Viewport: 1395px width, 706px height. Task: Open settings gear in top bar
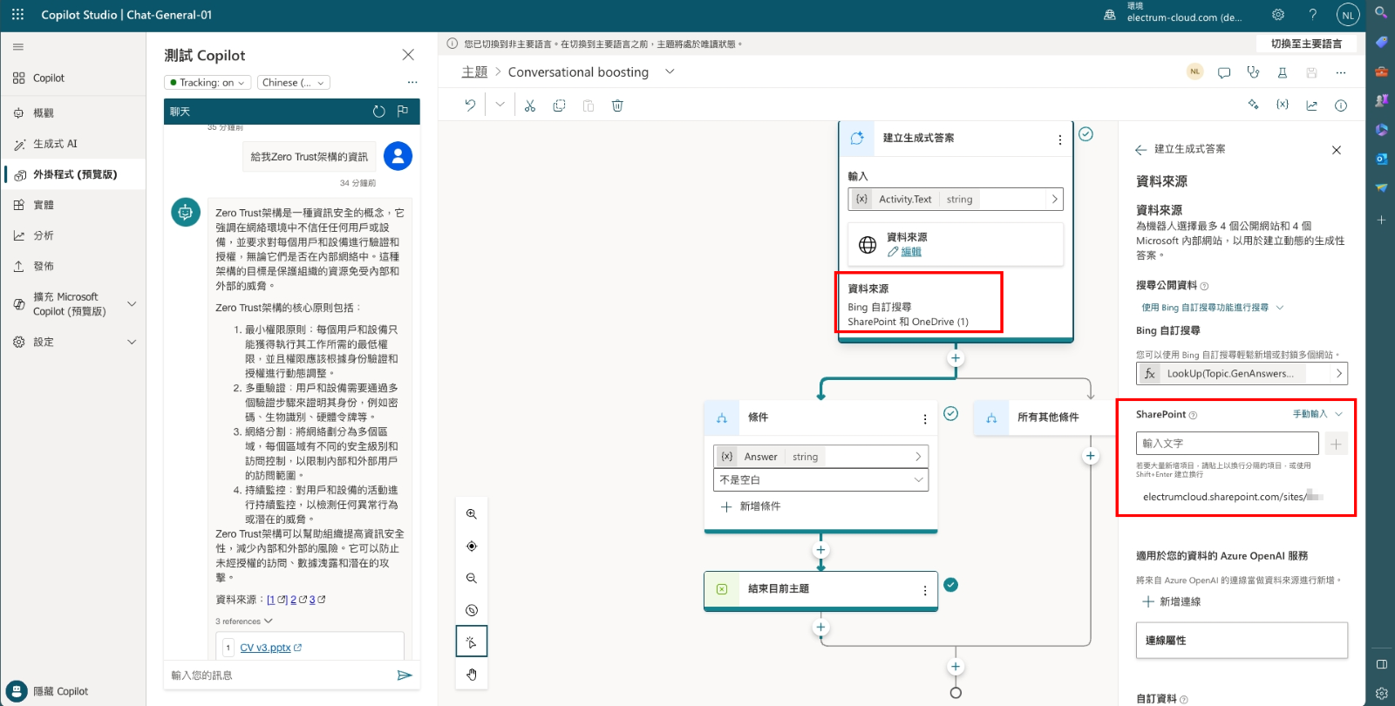click(x=1278, y=15)
